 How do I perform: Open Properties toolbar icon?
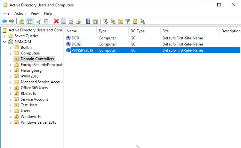tap(63, 21)
